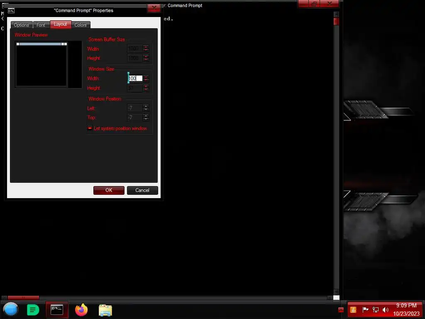
Task: Increase Window Size Width with up arrow
Action: click(x=146, y=77)
